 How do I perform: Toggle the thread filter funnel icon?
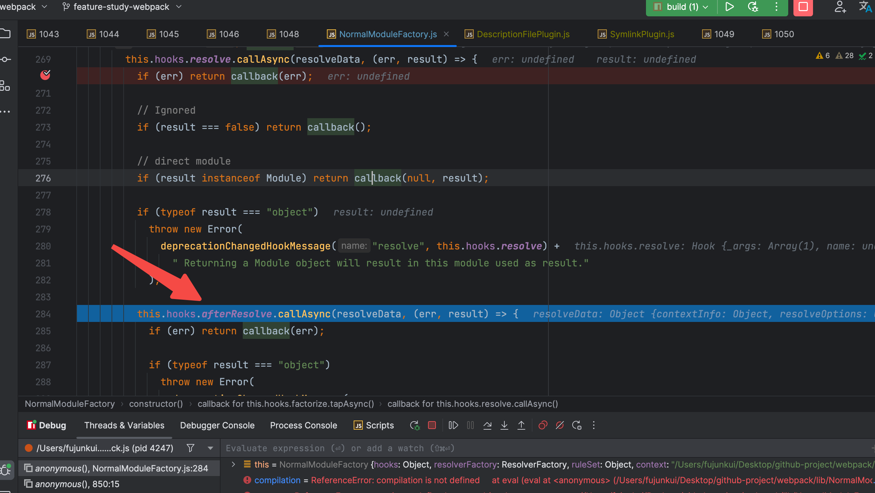[x=191, y=448]
